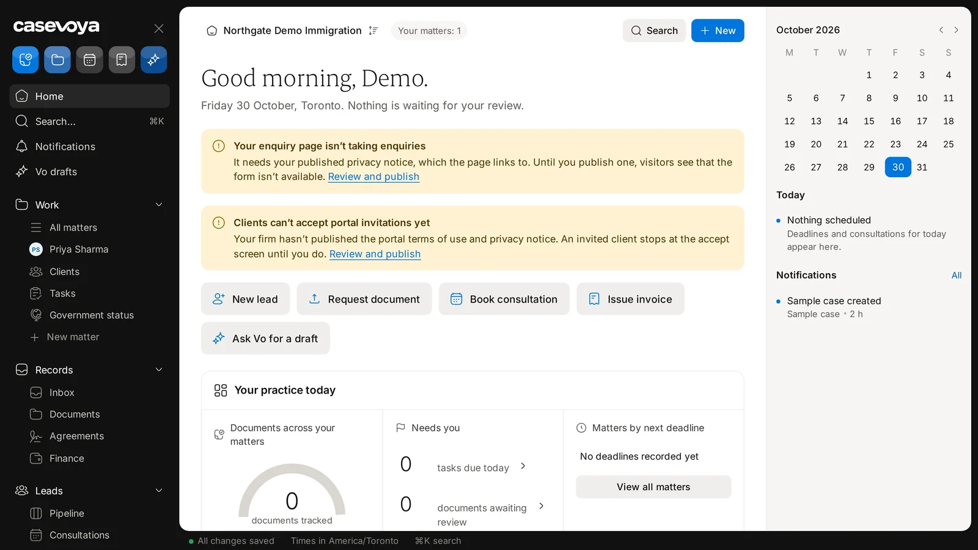Click the Request document button
Viewport: 978px width, 550px height.
pos(364,299)
